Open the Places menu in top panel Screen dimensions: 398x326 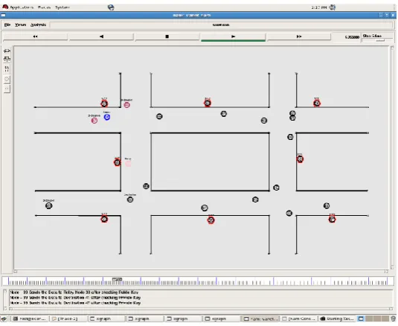[44, 7]
